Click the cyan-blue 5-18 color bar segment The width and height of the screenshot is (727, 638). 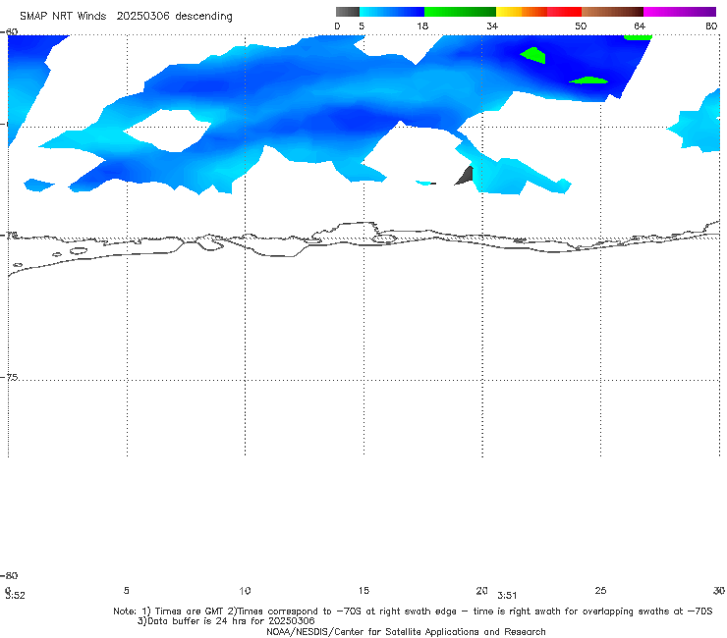coord(392,12)
